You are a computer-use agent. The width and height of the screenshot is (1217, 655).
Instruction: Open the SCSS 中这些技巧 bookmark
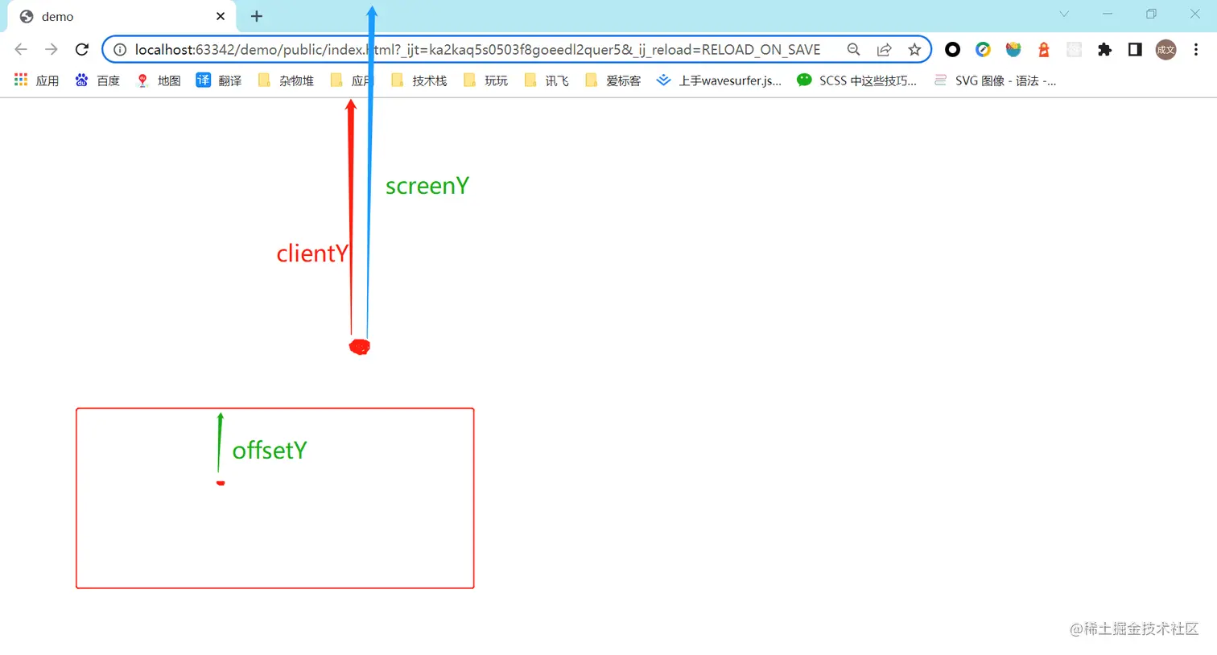pos(856,80)
